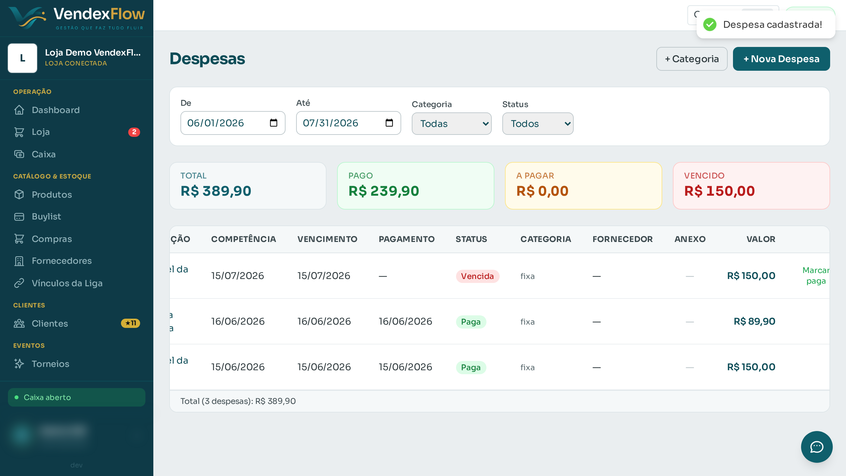The image size is (846, 476).
Task: Click the 15/06/2026 vencimento date cell
Action: (324, 367)
